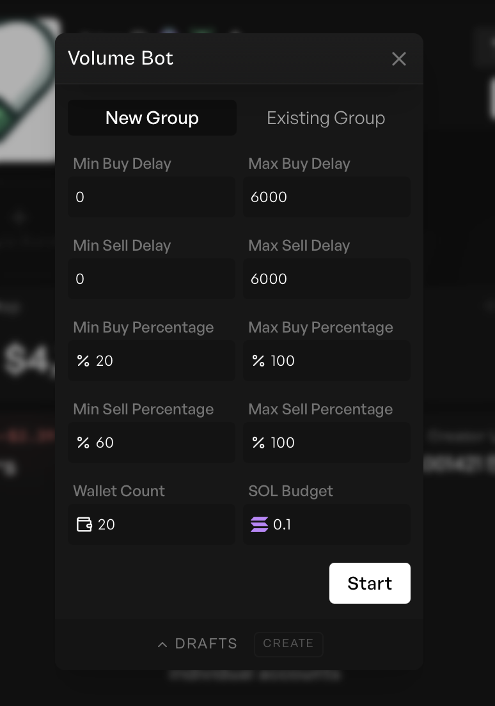
Task: Select the Min Sell Delay input
Action: click(152, 279)
